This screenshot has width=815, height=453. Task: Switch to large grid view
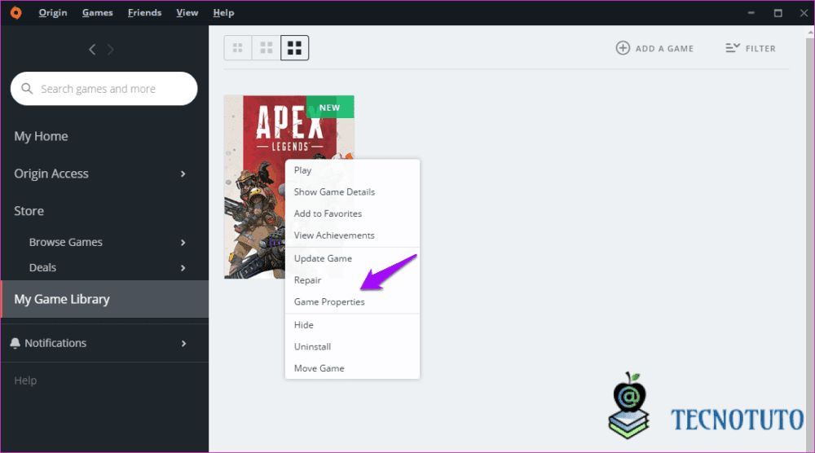[x=295, y=48]
